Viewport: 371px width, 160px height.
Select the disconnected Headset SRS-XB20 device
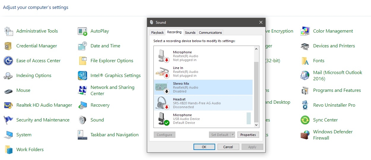(x=203, y=103)
